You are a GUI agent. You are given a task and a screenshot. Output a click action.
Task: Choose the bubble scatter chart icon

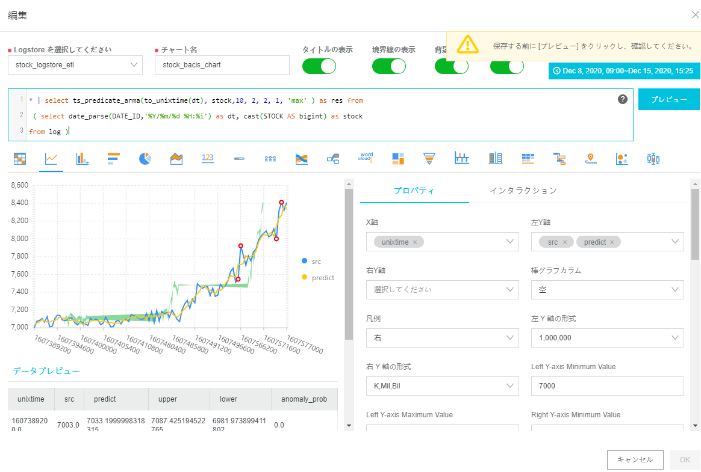pyautogui.click(x=622, y=159)
